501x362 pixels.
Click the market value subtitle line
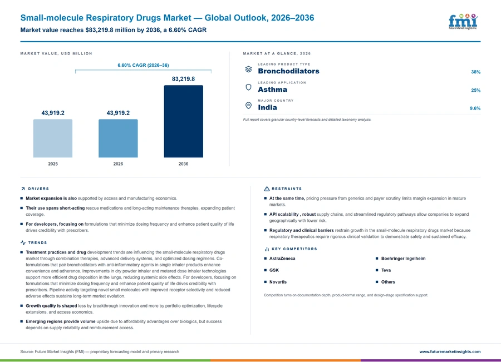coord(114,30)
